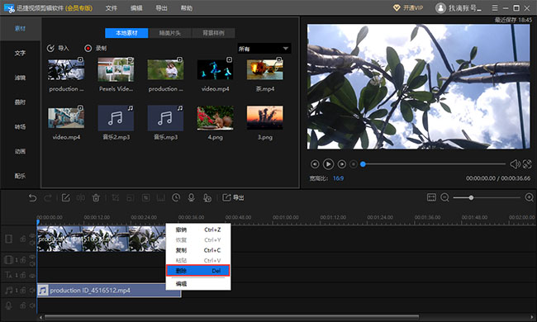This screenshot has width=537, height=322.
Task: Choose 删除 Del from context menu
Action: [198, 271]
